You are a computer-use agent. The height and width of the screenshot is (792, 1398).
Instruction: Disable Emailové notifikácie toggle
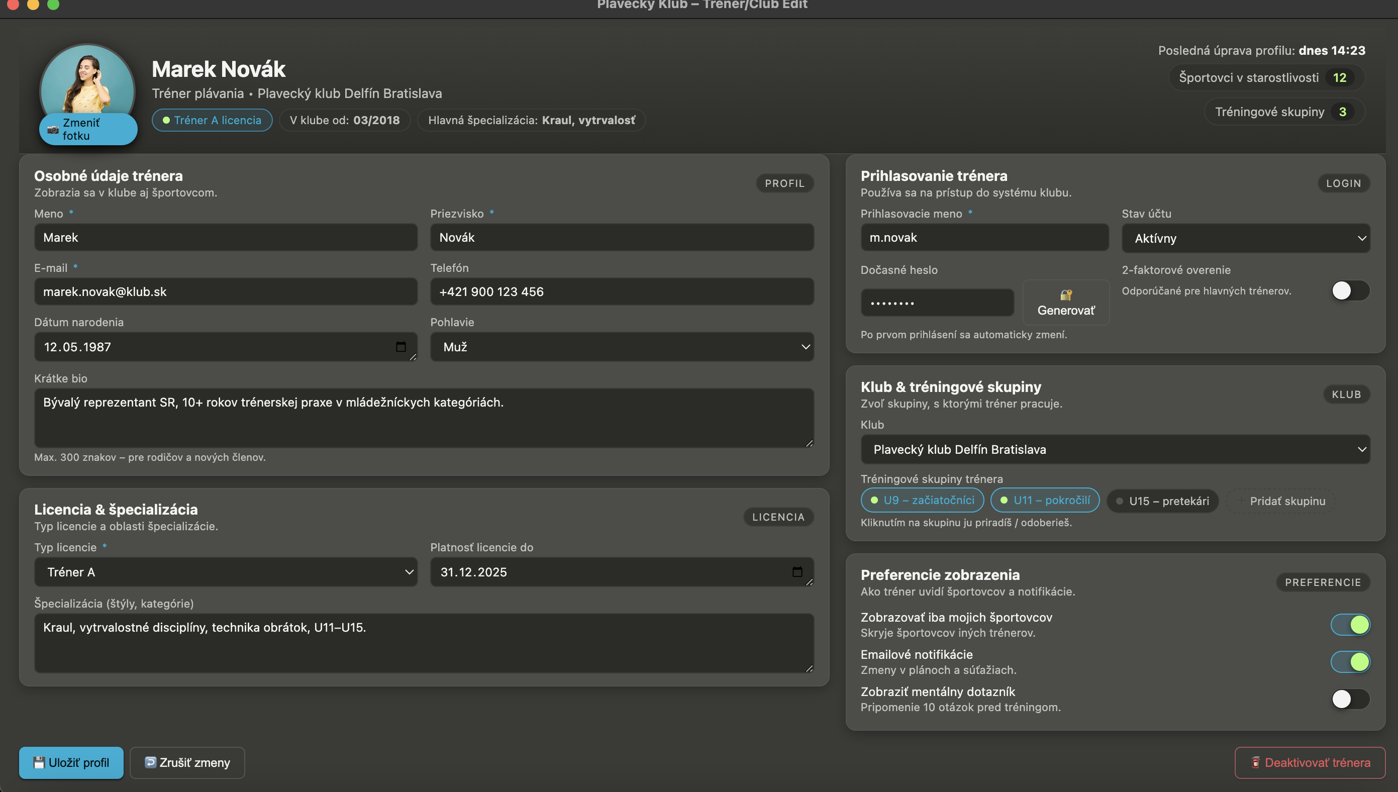[1351, 662]
